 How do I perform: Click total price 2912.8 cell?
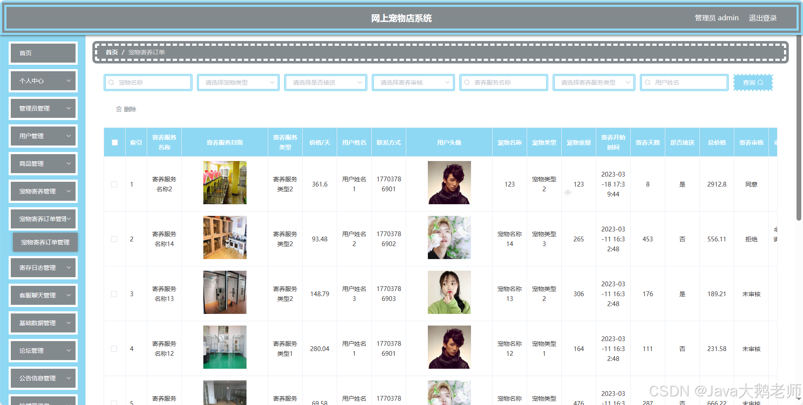click(717, 184)
